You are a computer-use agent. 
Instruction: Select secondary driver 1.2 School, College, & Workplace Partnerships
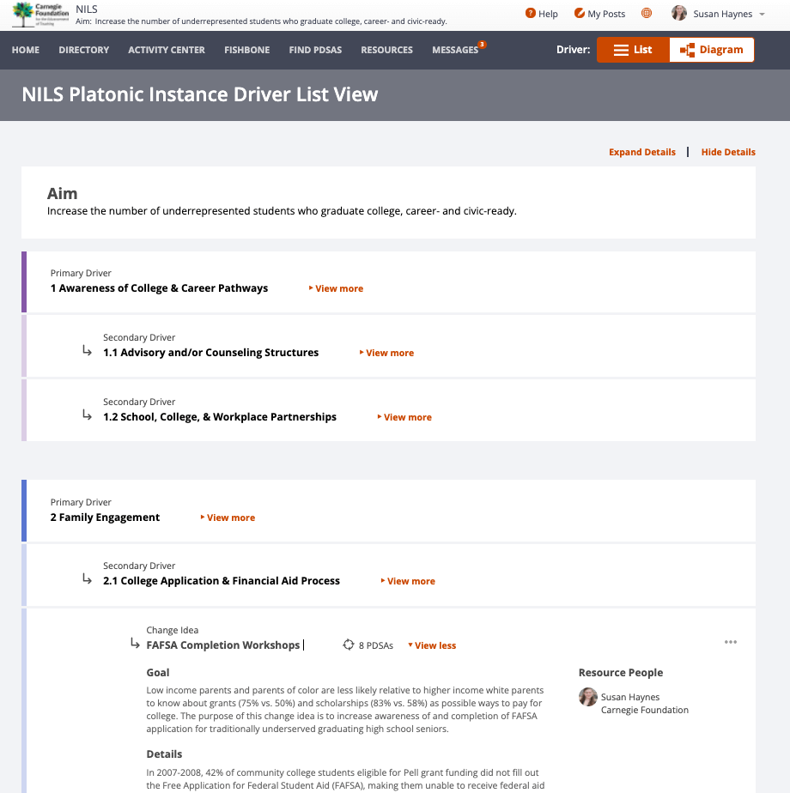click(x=220, y=417)
